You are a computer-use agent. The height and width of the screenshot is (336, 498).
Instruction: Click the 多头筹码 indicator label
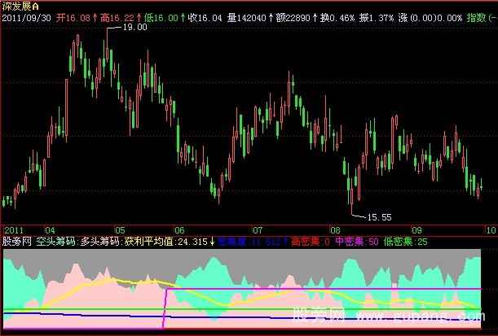pos(100,242)
